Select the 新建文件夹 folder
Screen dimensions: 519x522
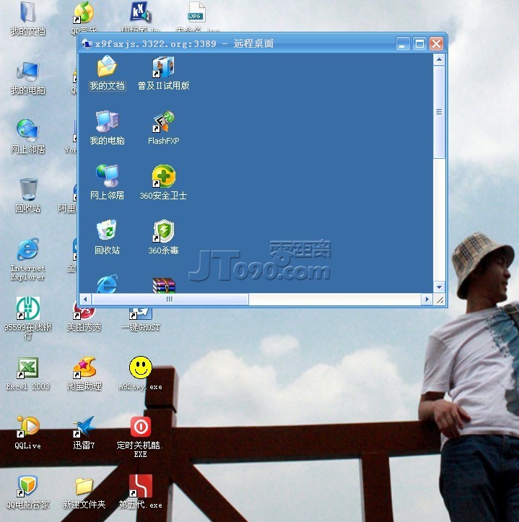(84, 492)
